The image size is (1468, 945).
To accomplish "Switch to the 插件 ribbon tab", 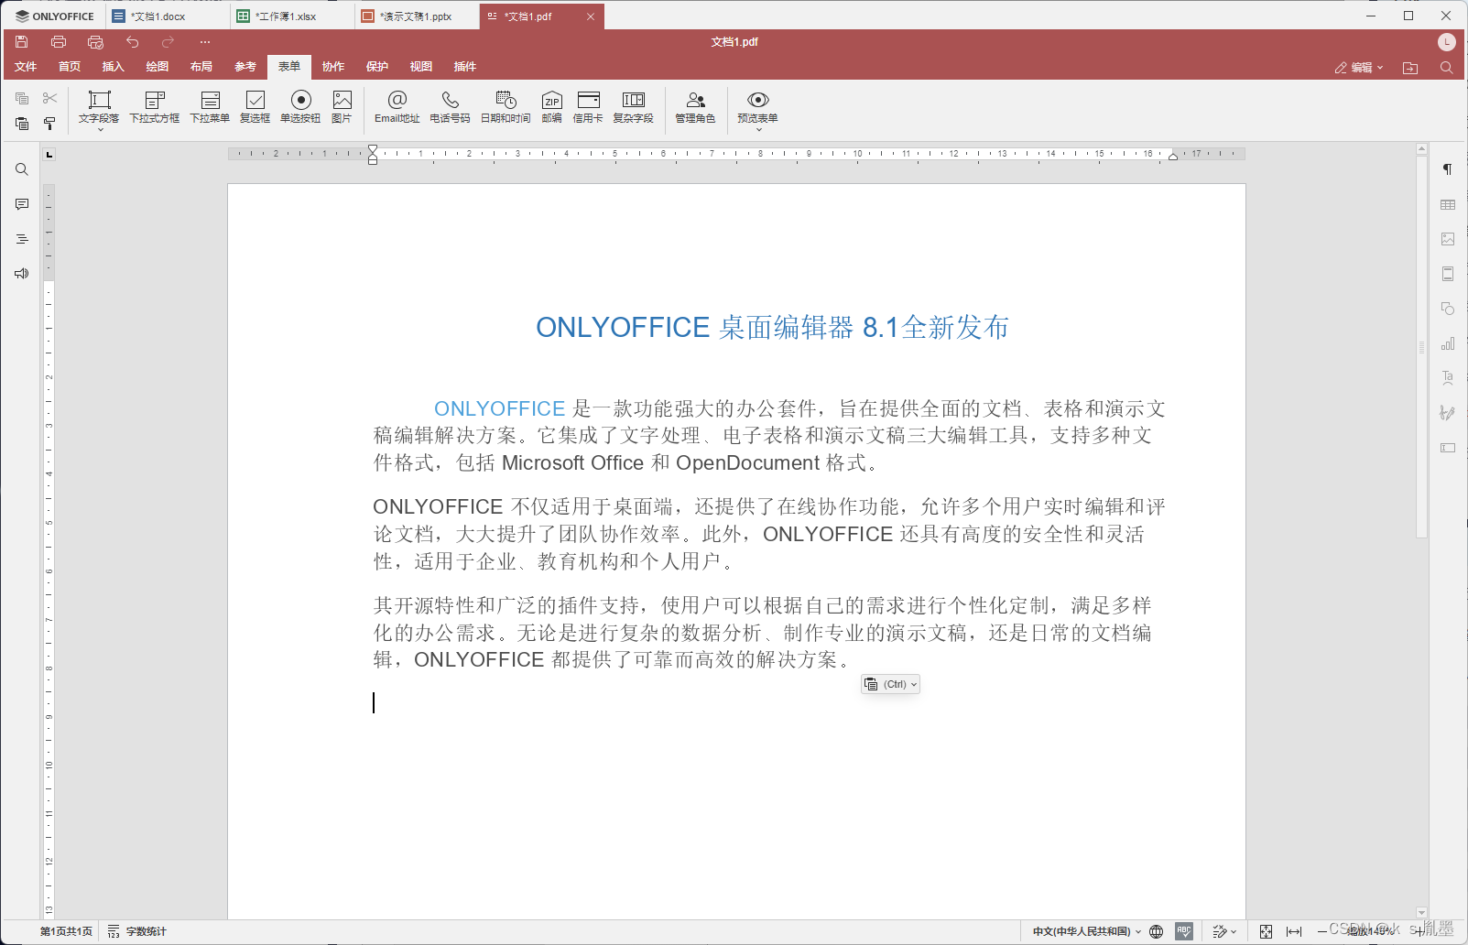I will [465, 67].
